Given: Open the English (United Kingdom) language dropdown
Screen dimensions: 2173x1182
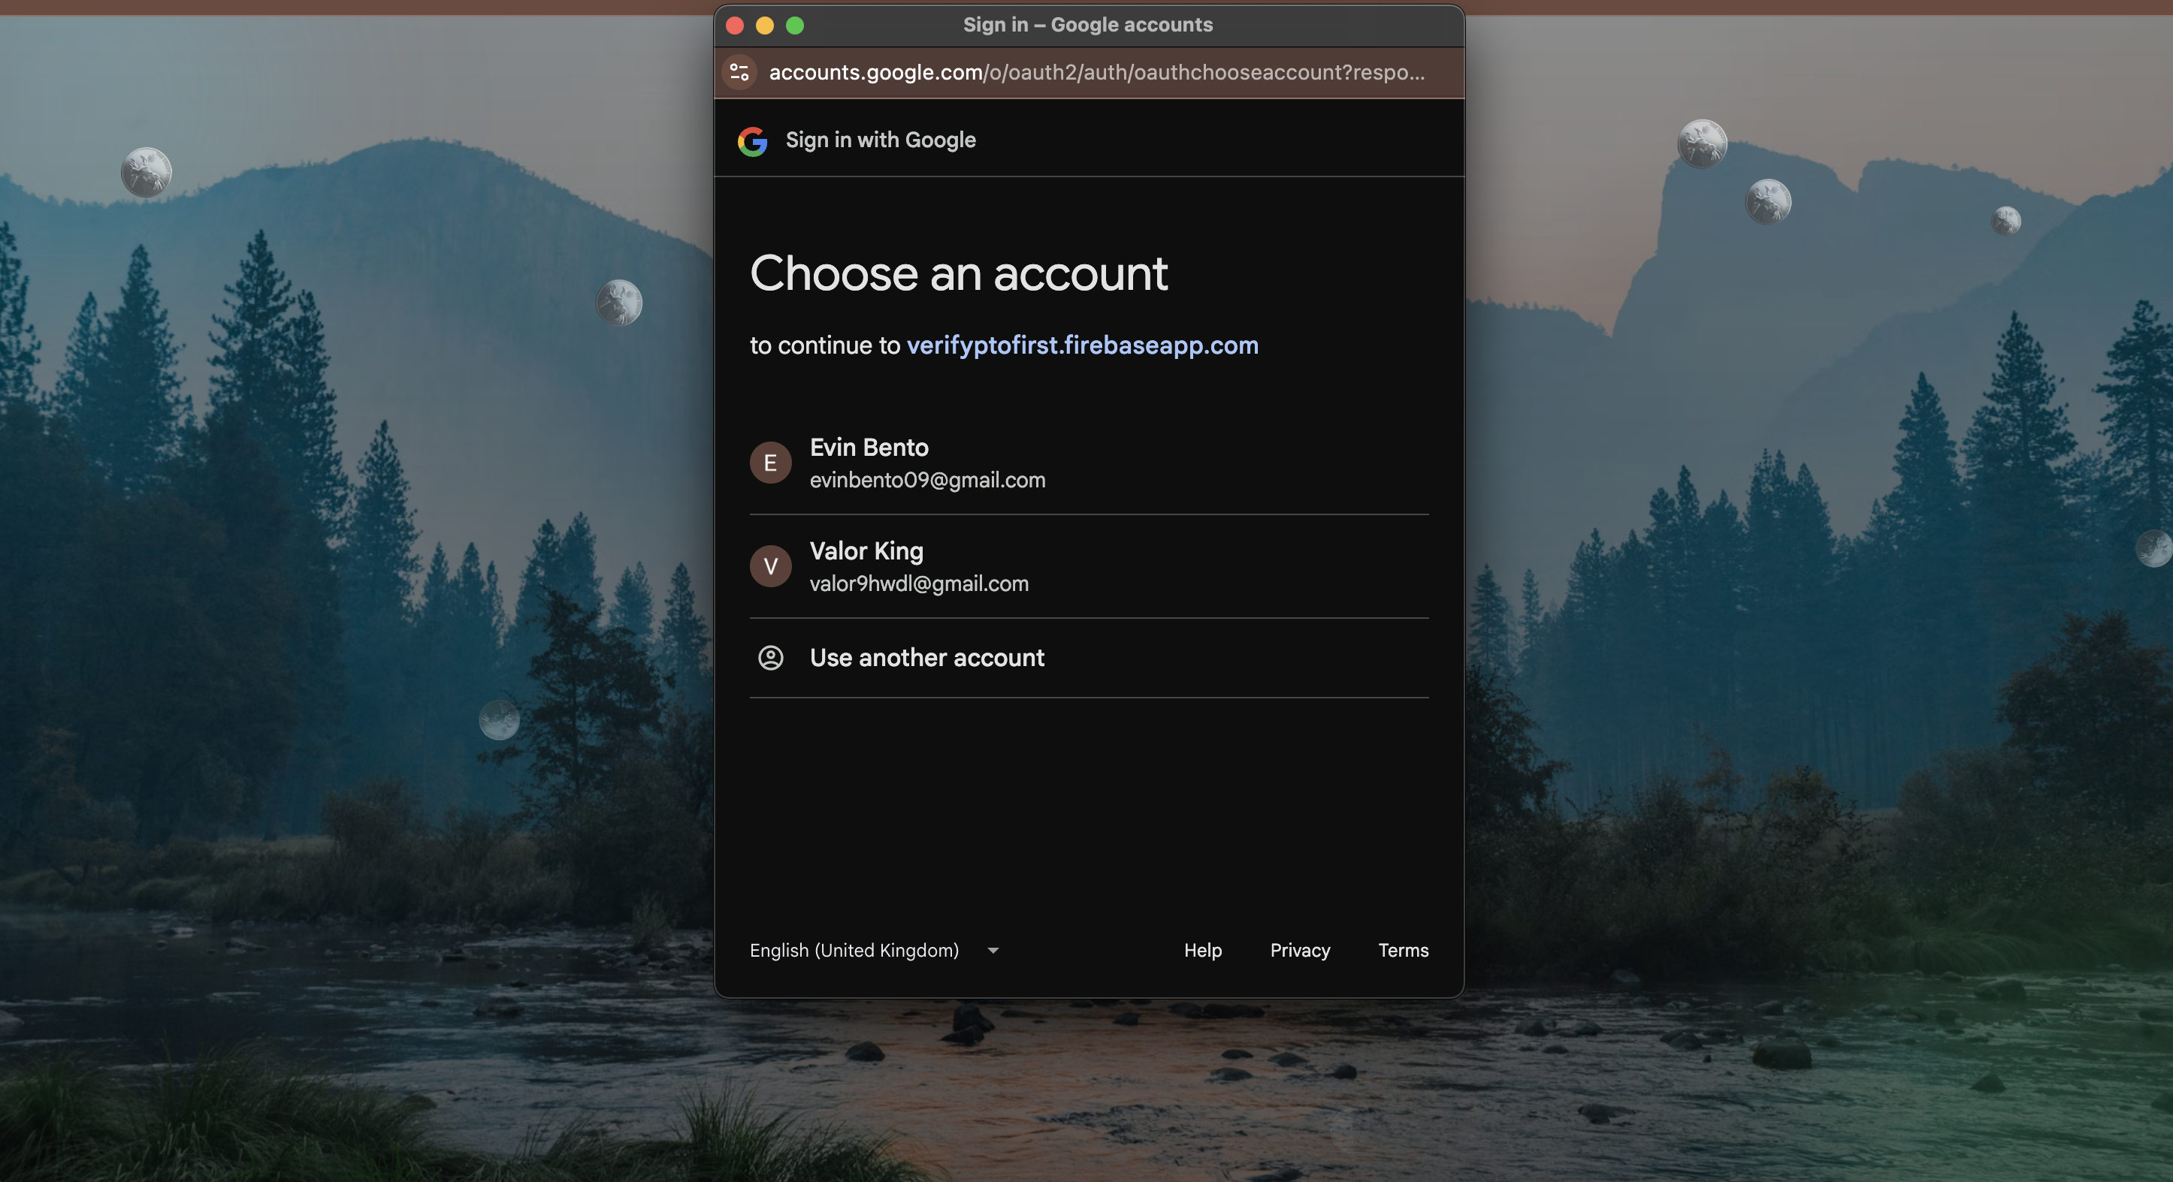Looking at the screenshot, I should 854,950.
